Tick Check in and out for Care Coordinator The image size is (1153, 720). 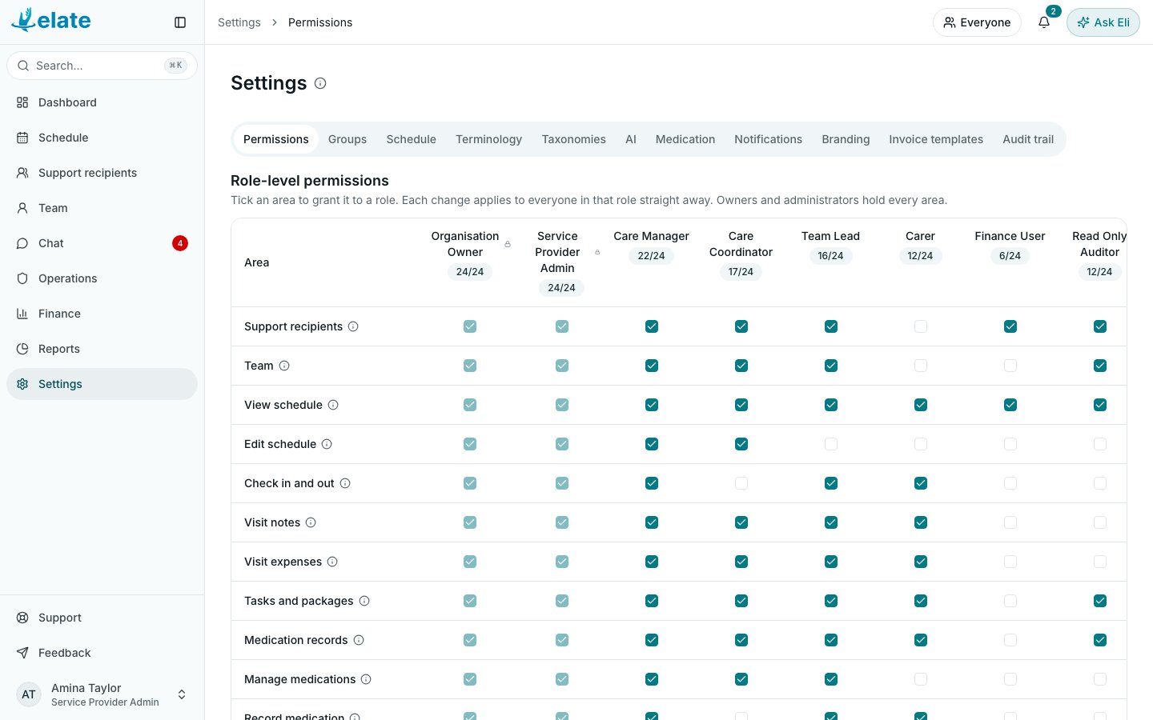[741, 483]
